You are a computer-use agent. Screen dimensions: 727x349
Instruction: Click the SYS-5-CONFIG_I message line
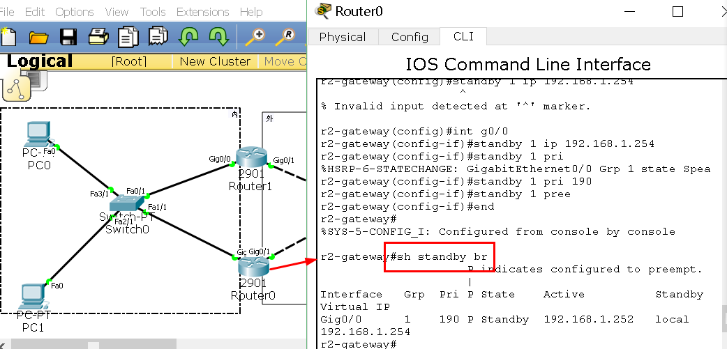coord(498,231)
